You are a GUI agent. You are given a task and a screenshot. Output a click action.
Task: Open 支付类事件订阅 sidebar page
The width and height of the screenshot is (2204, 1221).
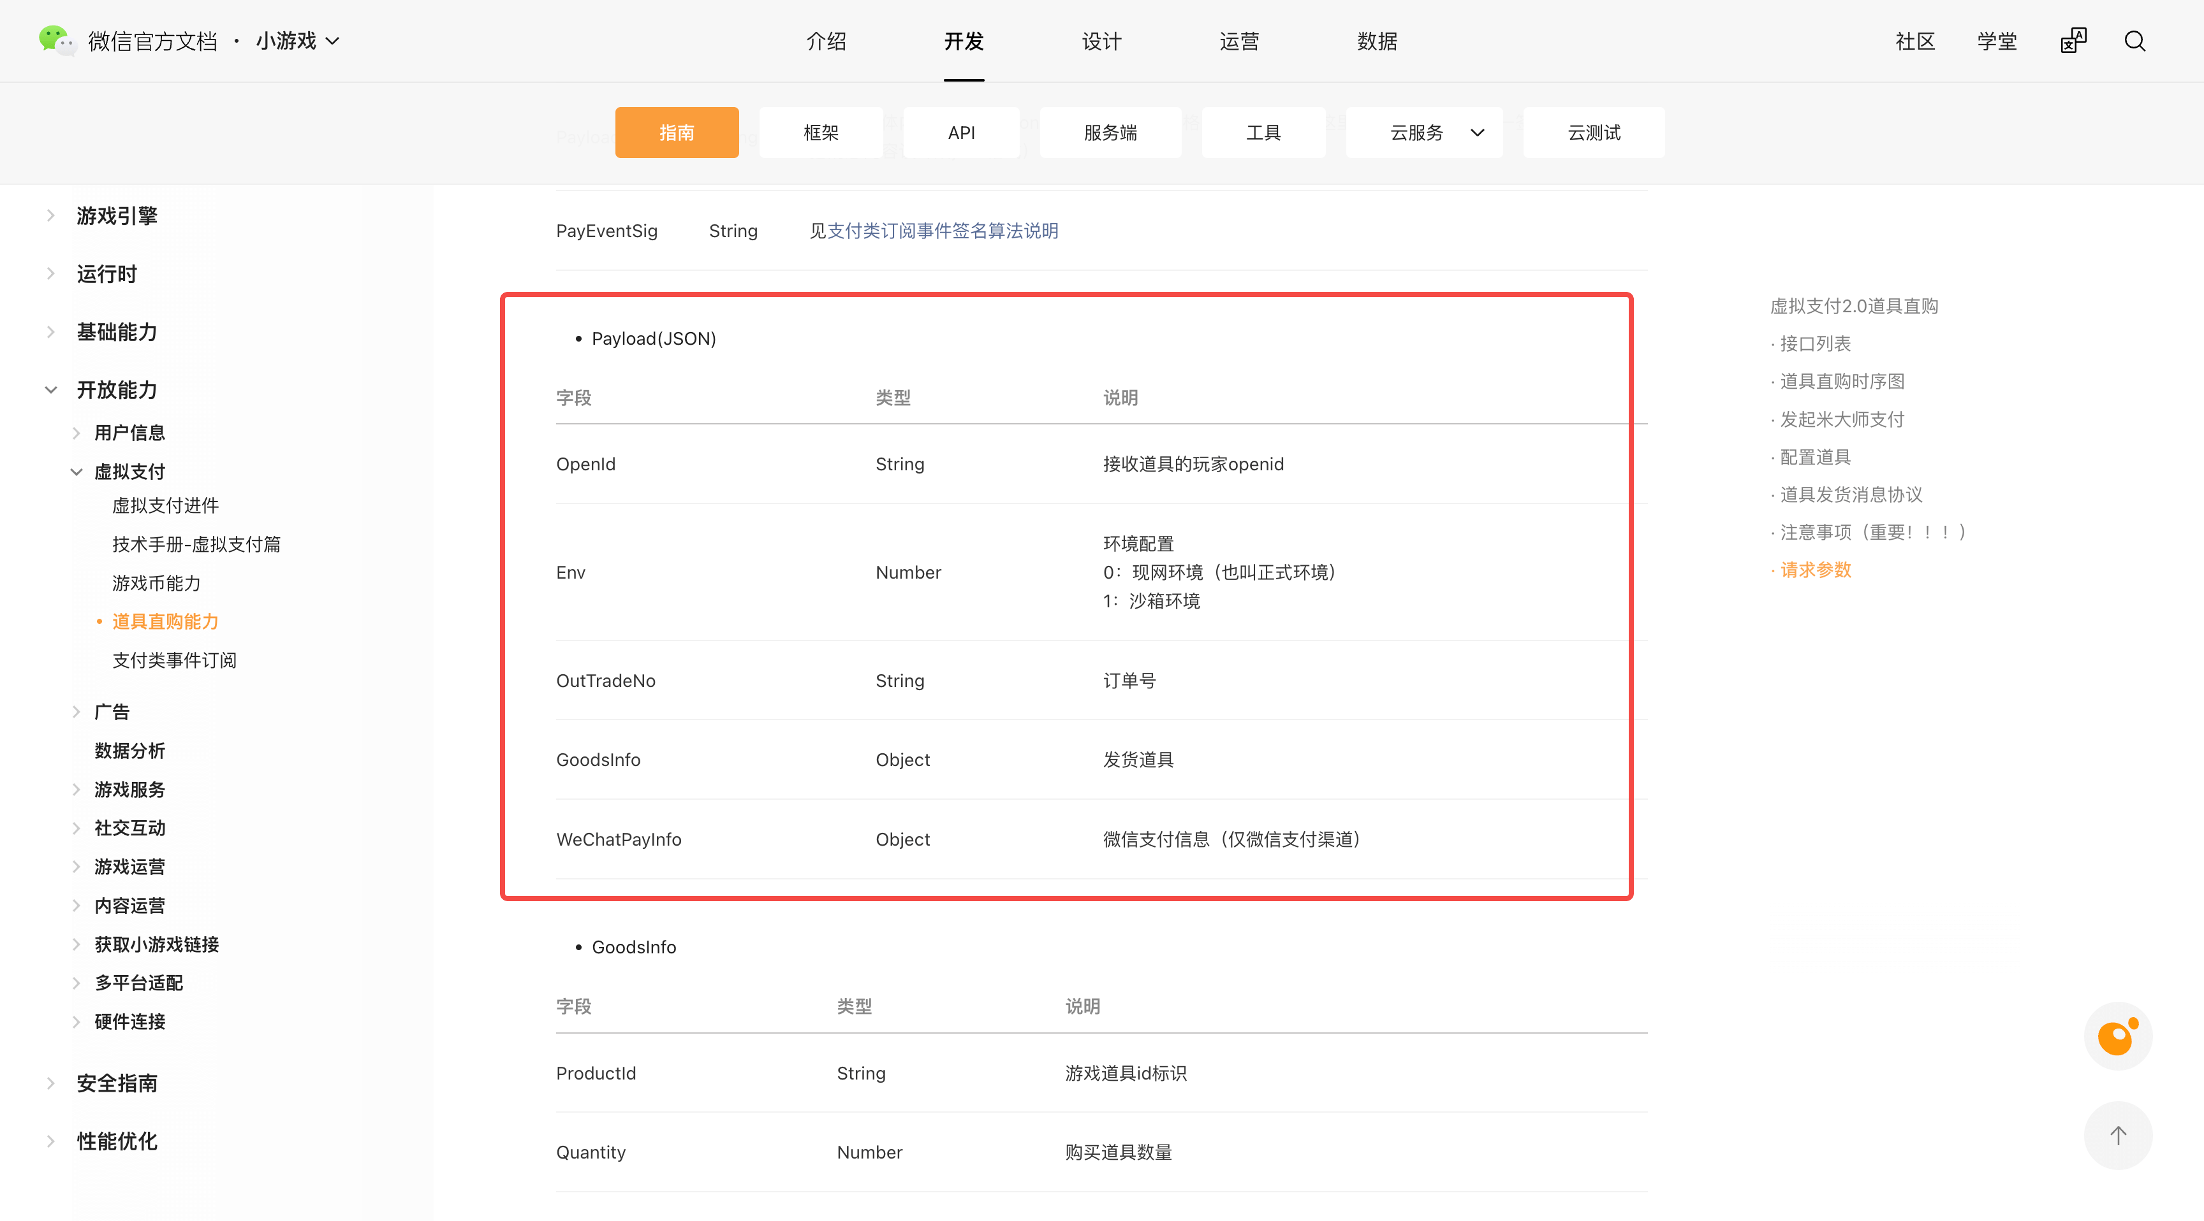pyautogui.click(x=175, y=661)
